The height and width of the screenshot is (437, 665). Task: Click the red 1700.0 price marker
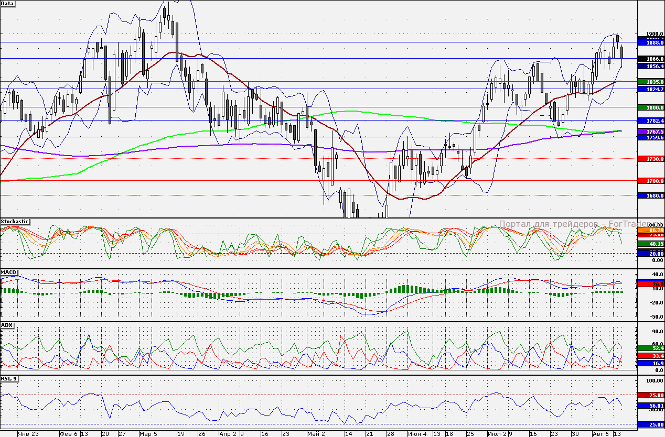click(x=650, y=181)
